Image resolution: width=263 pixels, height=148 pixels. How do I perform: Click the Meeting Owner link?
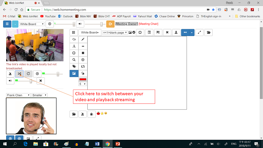[126, 24]
